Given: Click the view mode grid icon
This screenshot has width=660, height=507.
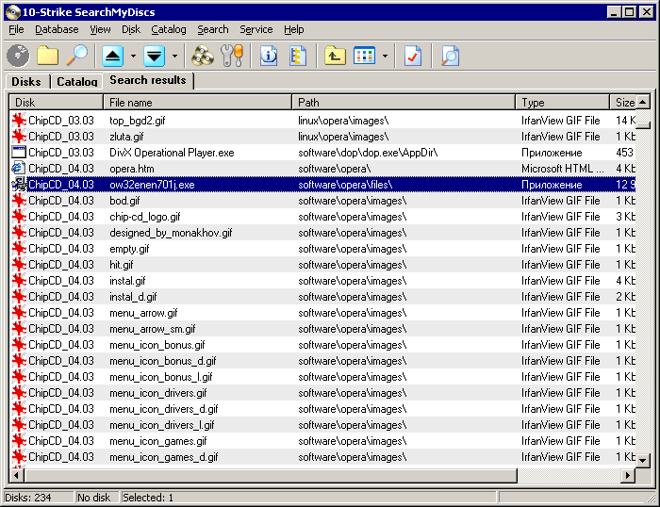Looking at the screenshot, I should (365, 56).
